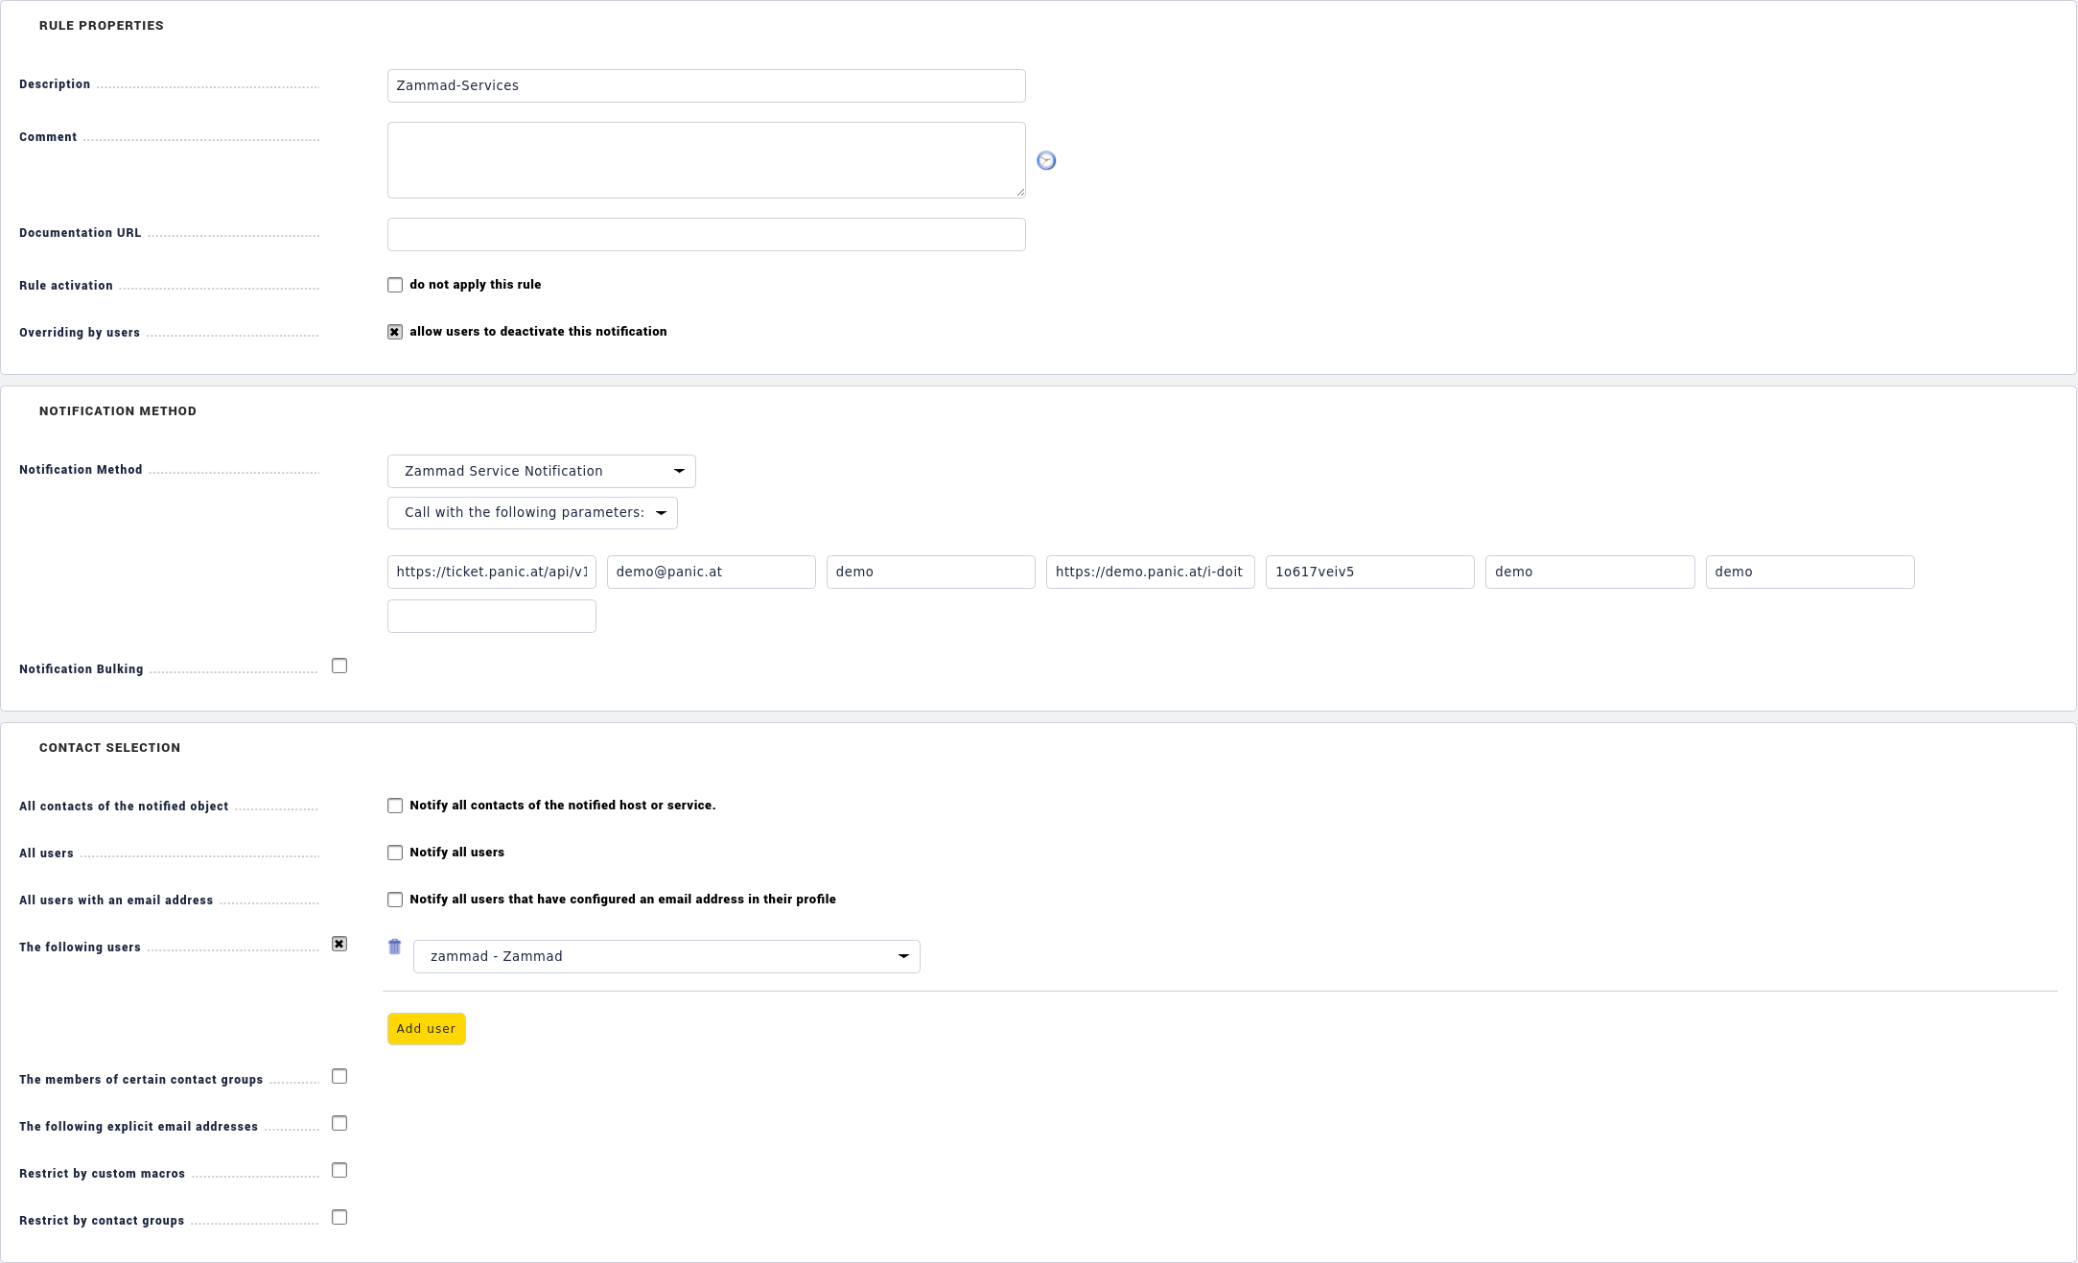
Task: Open 'Call with the following parameters' dropdown
Action: coord(532,513)
